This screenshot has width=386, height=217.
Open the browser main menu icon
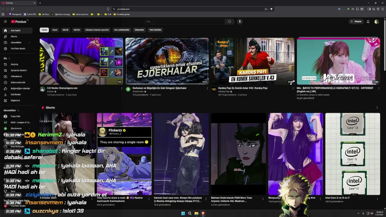coord(382,9)
